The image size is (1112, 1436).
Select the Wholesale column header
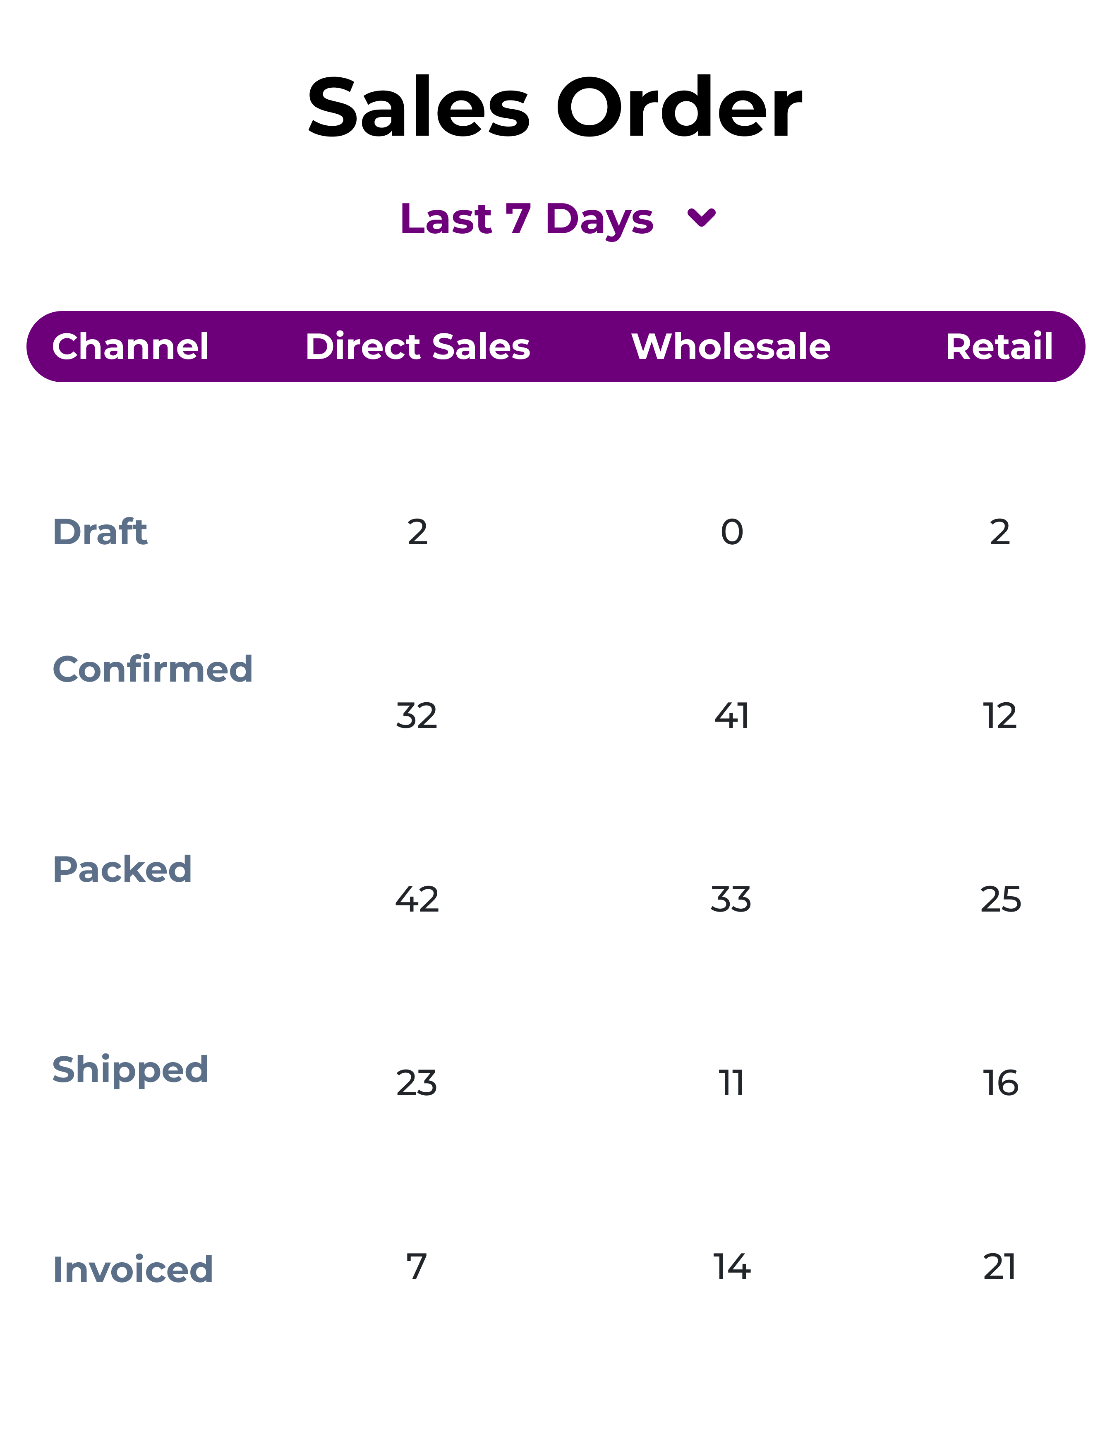click(731, 347)
